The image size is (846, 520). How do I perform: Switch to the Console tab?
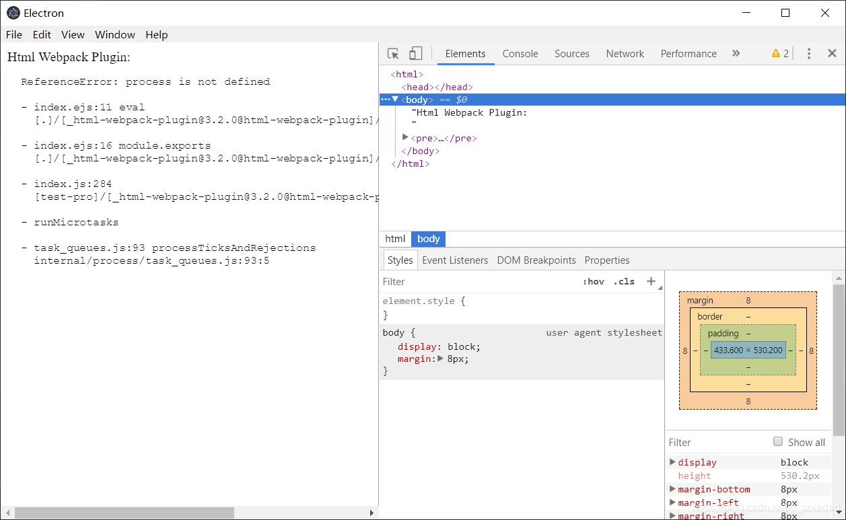520,54
